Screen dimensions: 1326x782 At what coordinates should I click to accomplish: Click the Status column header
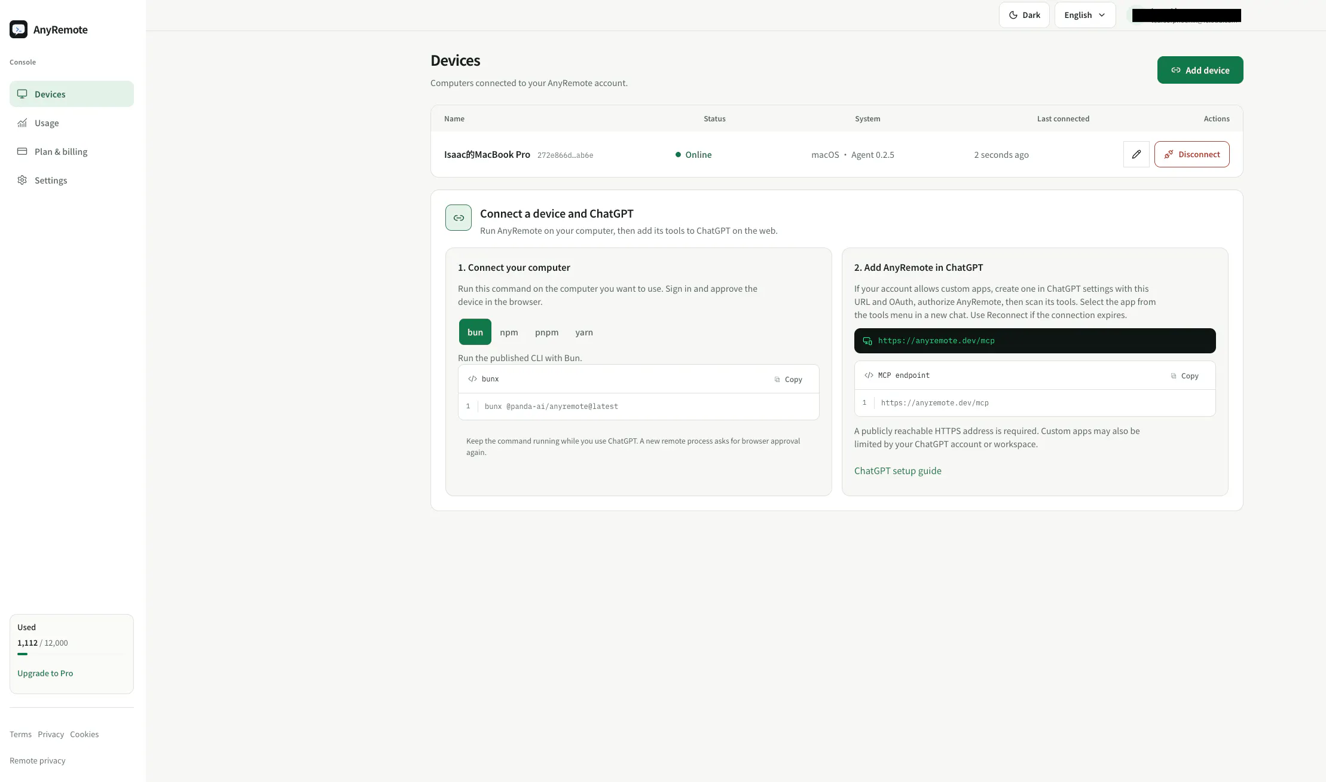[714, 118]
